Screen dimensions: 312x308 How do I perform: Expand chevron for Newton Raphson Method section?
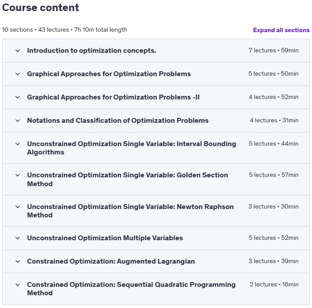tap(18, 207)
